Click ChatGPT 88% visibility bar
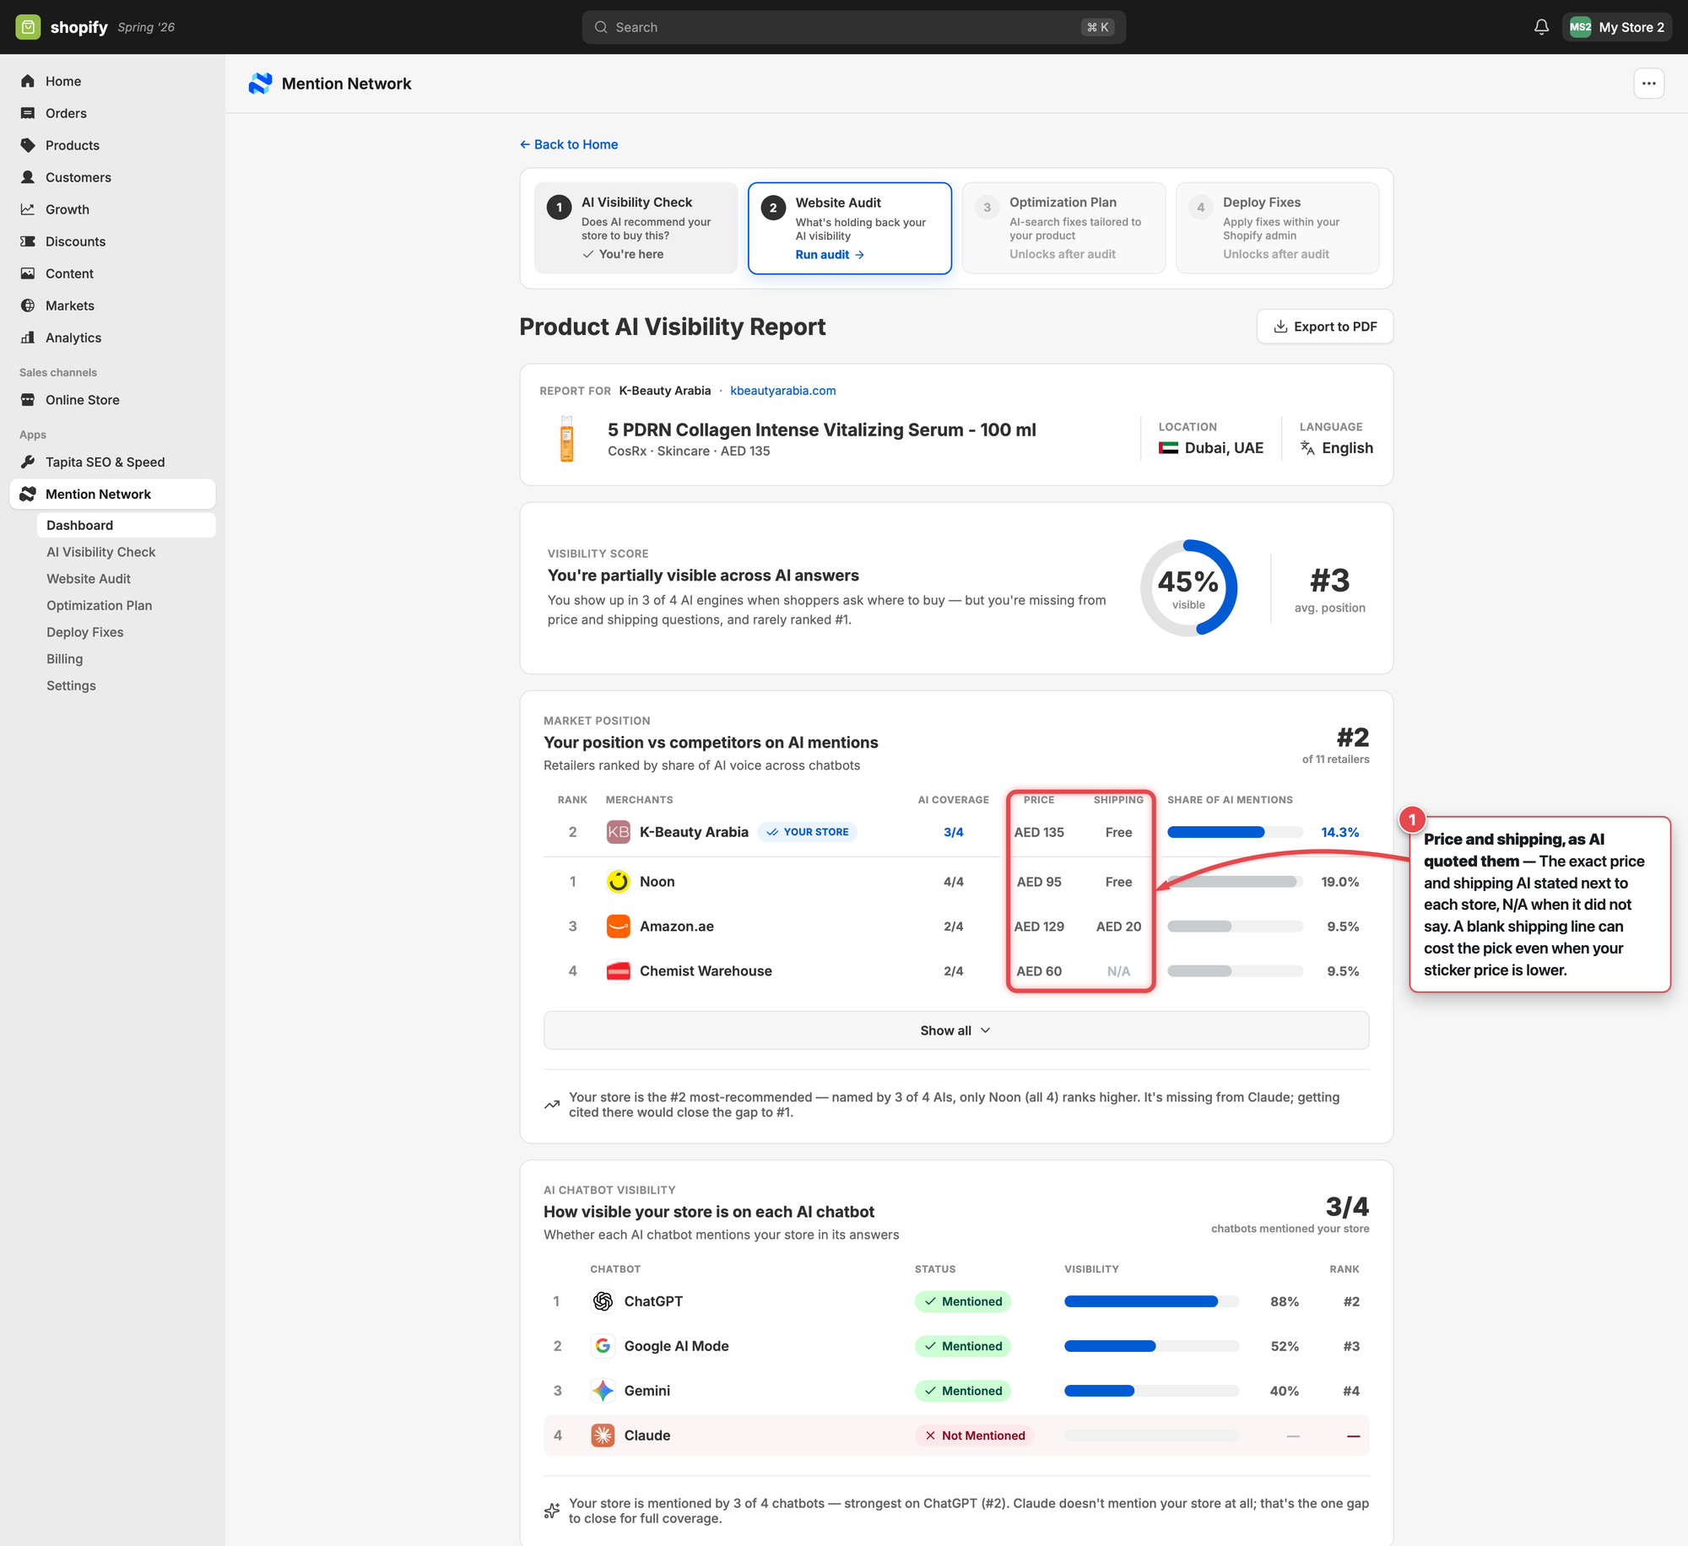 click(1151, 1301)
